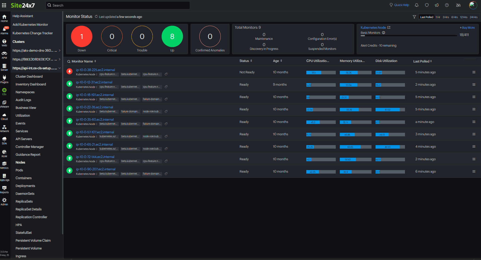This screenshot has height=260, width=481.
Task: Open the language translate icon
Action: click(458, 5)
